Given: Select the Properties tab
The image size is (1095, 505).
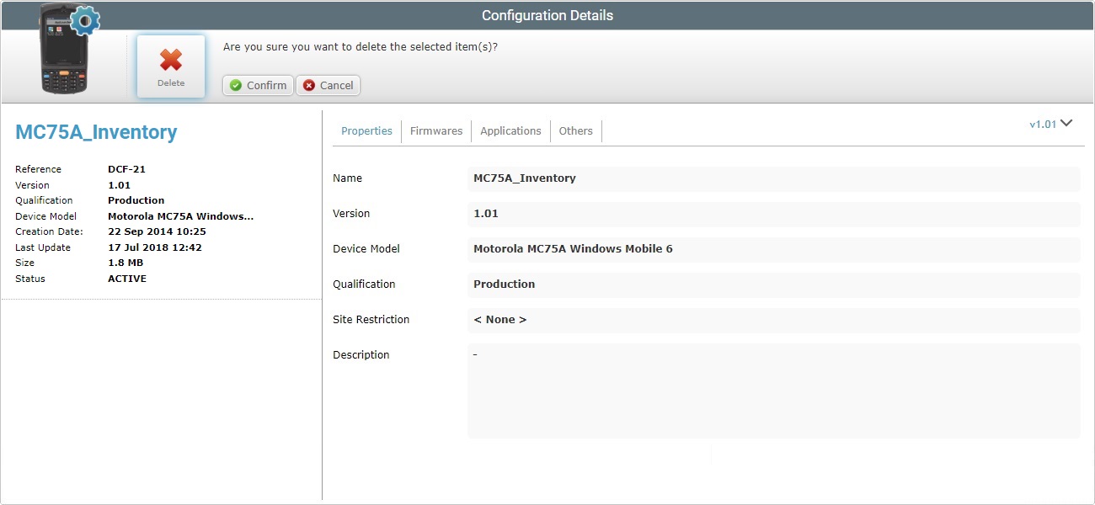Looking at the screenshot, I should pos(366,130).
